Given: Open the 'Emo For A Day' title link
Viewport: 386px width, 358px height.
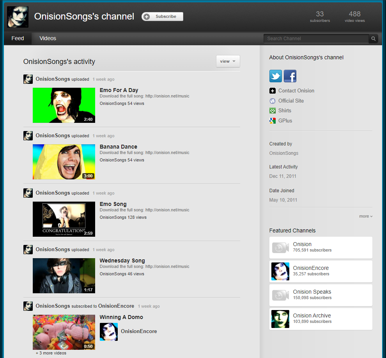Looking at the screenshot, I should click(x=119, y=90).
